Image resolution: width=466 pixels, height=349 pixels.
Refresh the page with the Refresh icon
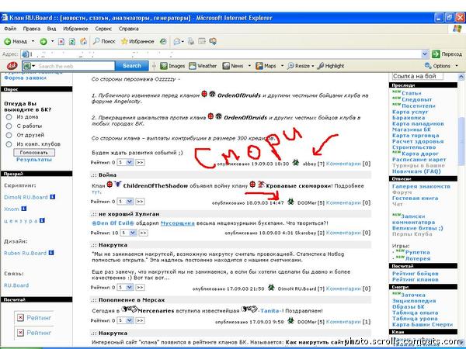coord(72,42)
